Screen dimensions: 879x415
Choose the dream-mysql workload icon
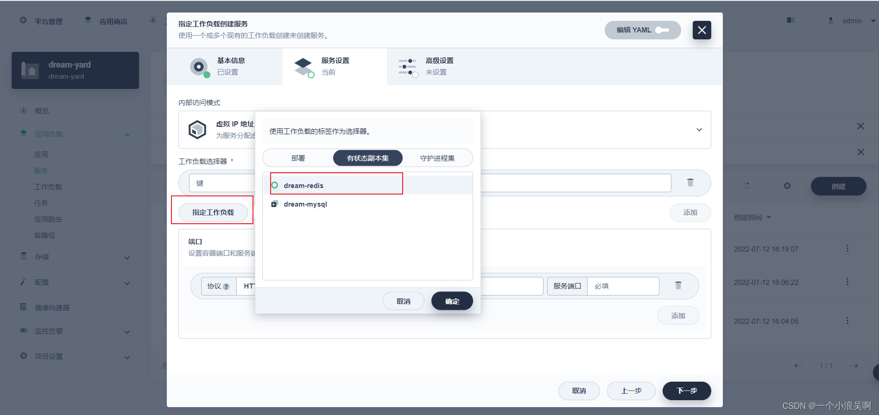tap(275, 204)
